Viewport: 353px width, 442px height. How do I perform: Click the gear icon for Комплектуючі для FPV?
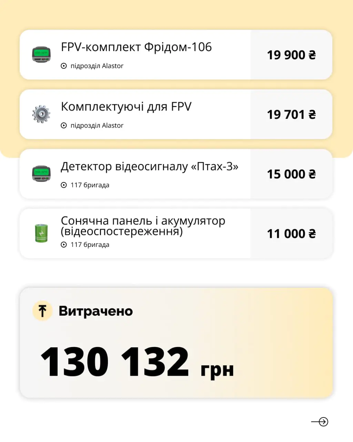tap(41, 114)
